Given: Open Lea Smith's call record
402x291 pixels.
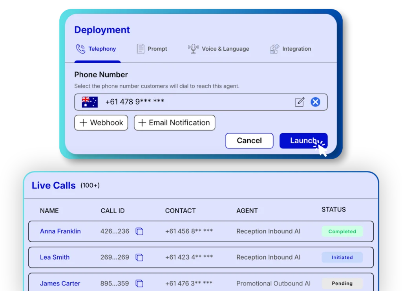Looking at the screenshot, I should (55, 258).
